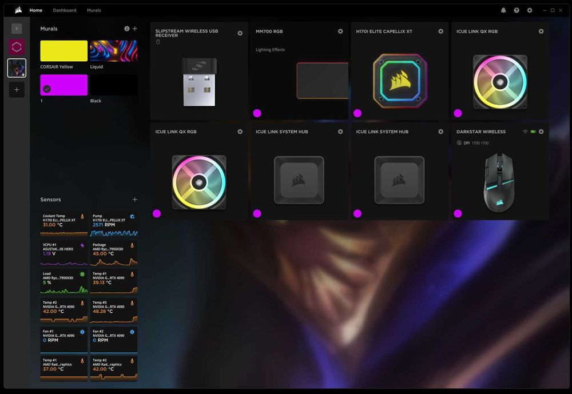Select the CORSAIR Yellow mural
Image resolution: width=572 pixels, height=394 pixels.
coord(64,51)
